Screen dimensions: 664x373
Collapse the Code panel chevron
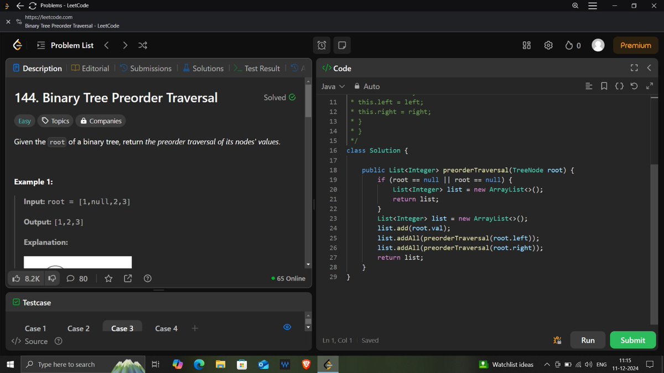[x=649, y=69]
